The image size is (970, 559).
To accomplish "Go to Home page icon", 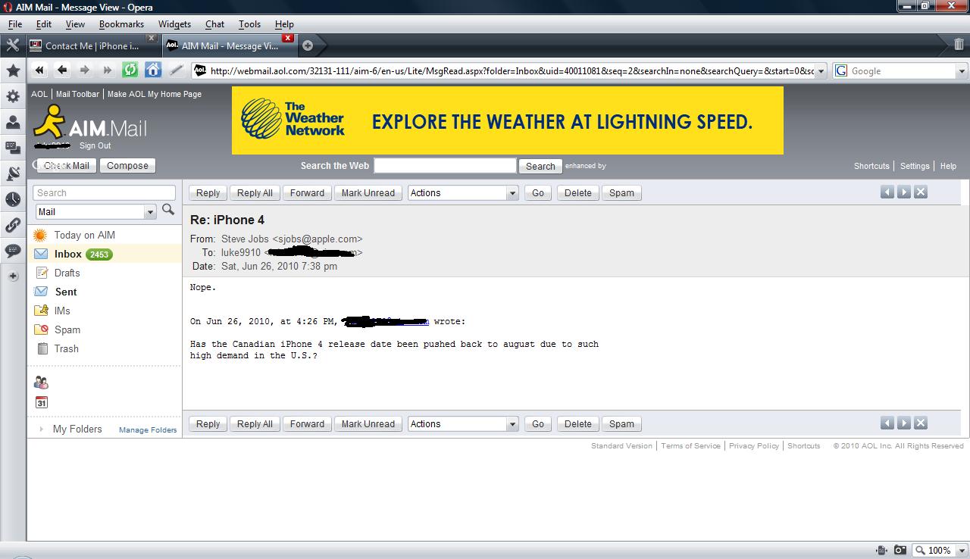I will click(x=153, y=70).
